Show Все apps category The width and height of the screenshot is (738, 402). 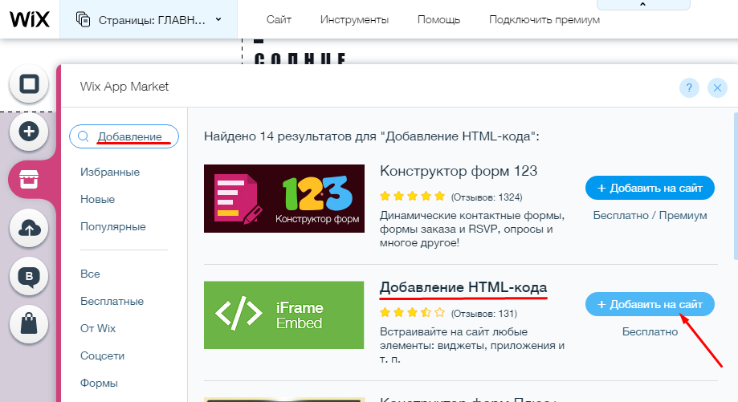[x=90, y=274]
